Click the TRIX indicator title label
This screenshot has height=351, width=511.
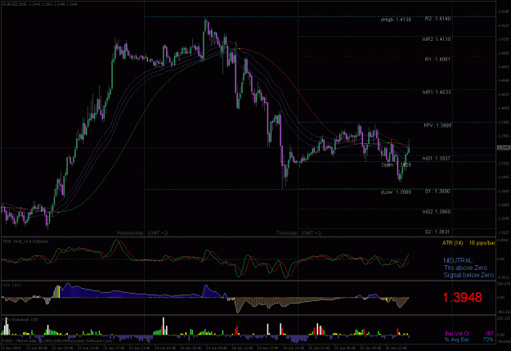coord(25,241)
